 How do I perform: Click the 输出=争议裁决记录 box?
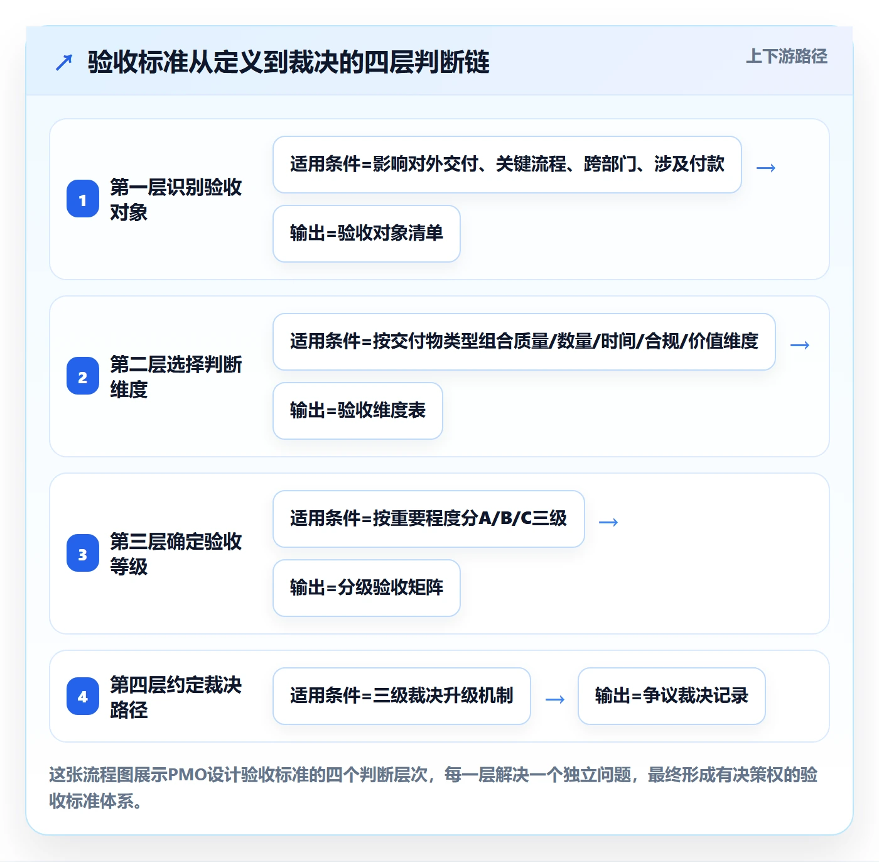[672, 696]
